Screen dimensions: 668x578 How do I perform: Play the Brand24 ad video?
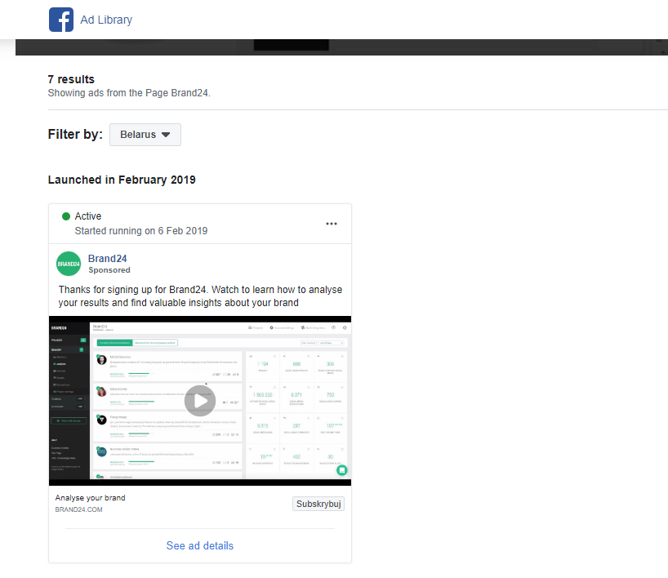point(200,401)
